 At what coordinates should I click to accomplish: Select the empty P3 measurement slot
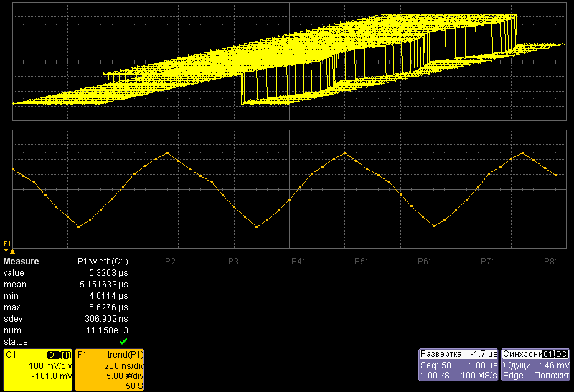coord(240,262)
